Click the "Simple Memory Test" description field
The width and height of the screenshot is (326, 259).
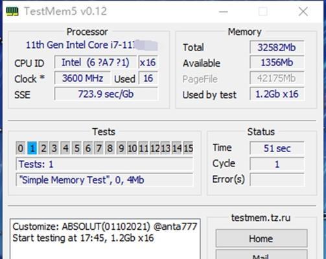point(104,180)
